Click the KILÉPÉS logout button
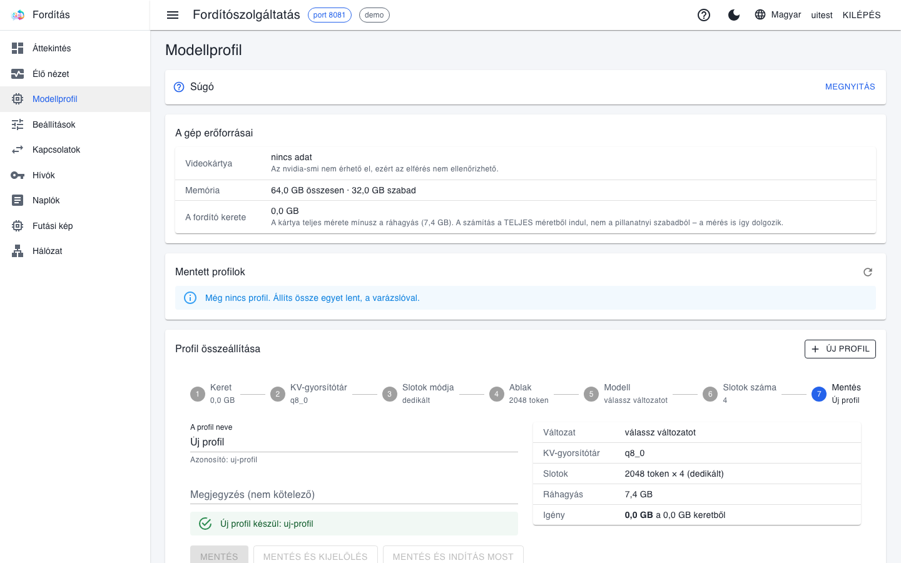This screenshot has width=901, height=563. pos(862,15)
